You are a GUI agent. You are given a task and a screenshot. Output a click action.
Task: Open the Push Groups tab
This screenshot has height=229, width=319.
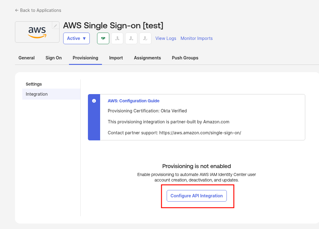(x=185, y=58)
